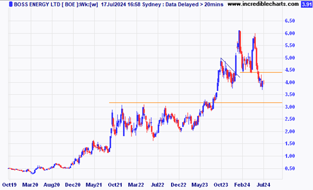Viewport: 313px width, 190px height.
Task: Click the 3.50 price axis label
Action: click(x=290, y=95)
